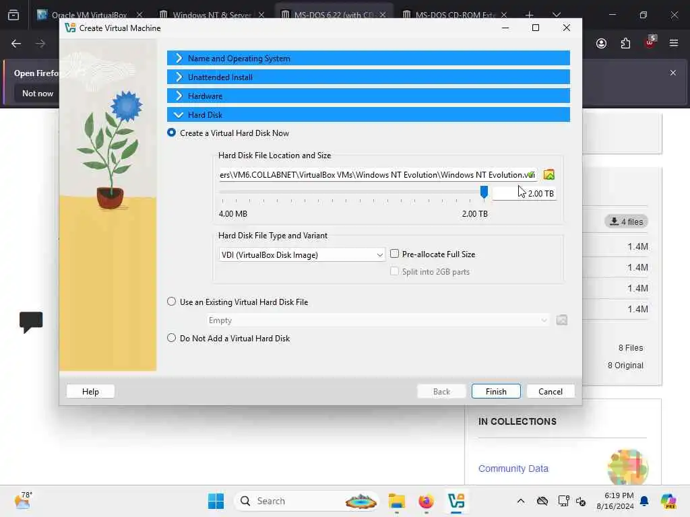
Task: Open File Explorer from taskbar
Action: [396, 501]
